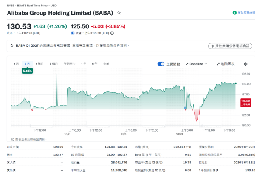Screen dimensions: 257x175
Task: Click the moon overnight session icon
Action: tap(73, 33)
